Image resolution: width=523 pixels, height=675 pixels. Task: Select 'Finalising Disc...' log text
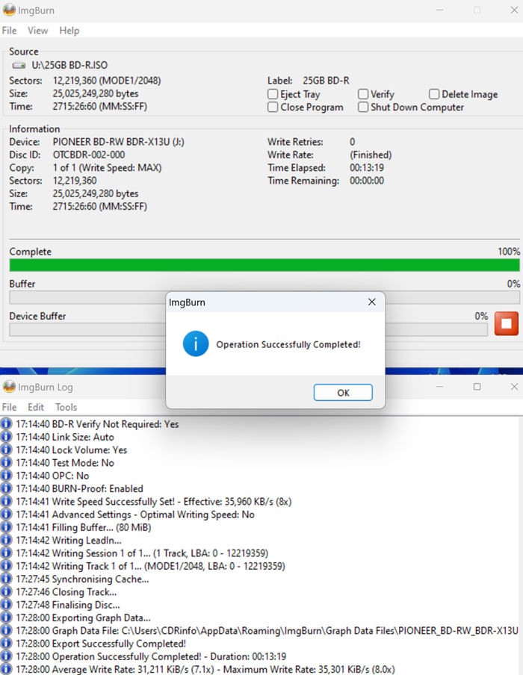click(86, 605)
